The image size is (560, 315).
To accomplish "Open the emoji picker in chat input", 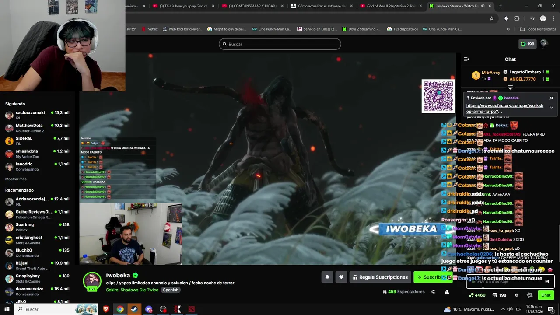I will [547, 282].
